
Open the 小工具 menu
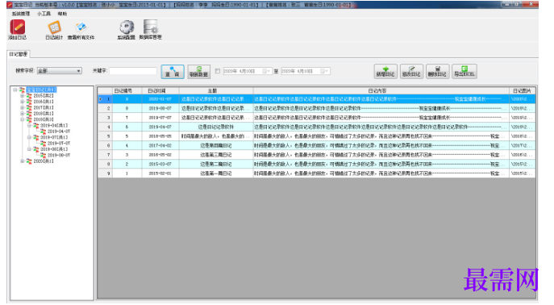tap(44, 14)
